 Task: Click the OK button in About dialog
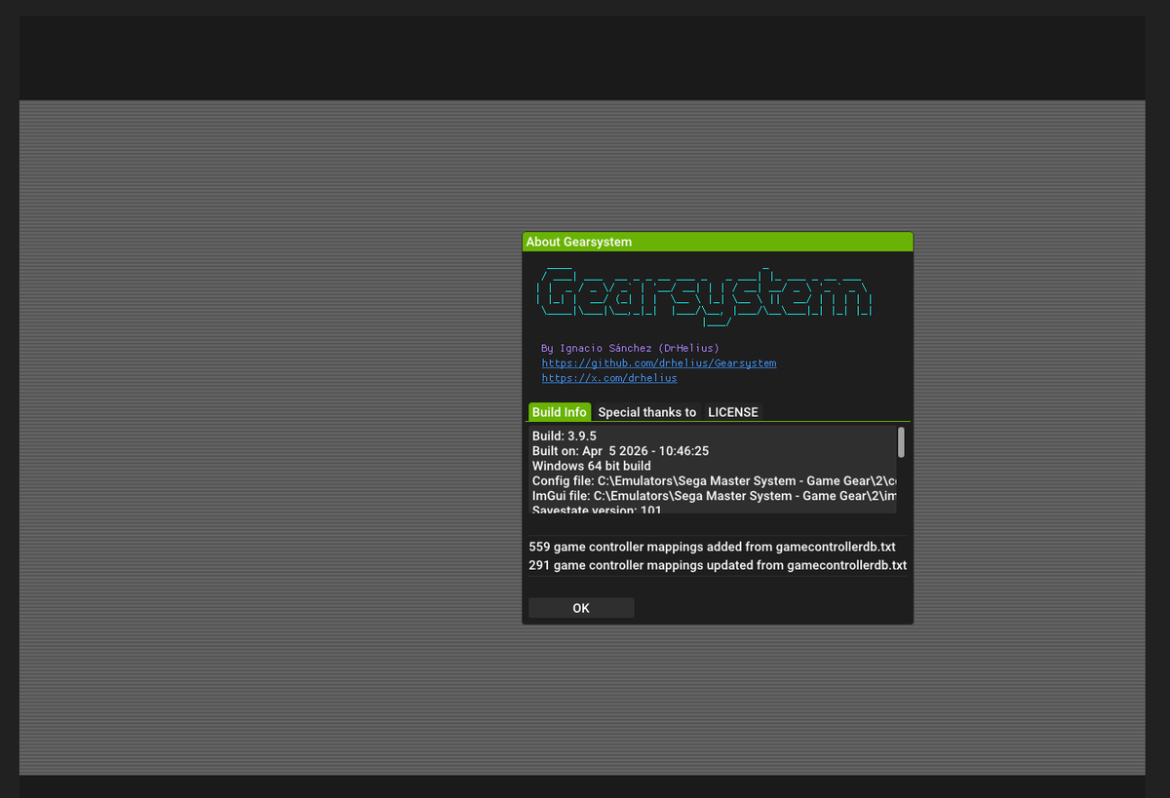[581, 608]
